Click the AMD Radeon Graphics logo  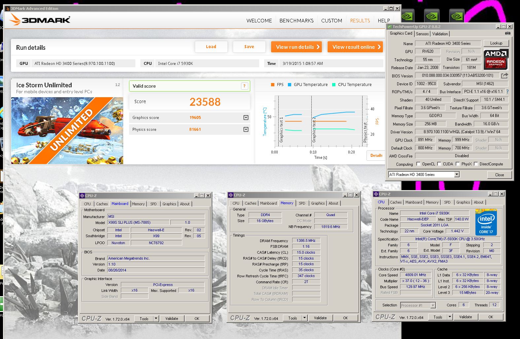point(496,59)
